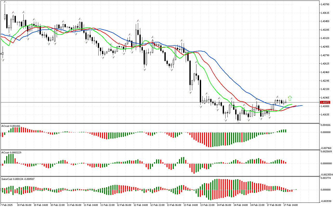Screen dimensions: 333x208
Task: Click the 10 Feb 22:00 time marker
Action: pyautogui.click(x=57, y=205)
